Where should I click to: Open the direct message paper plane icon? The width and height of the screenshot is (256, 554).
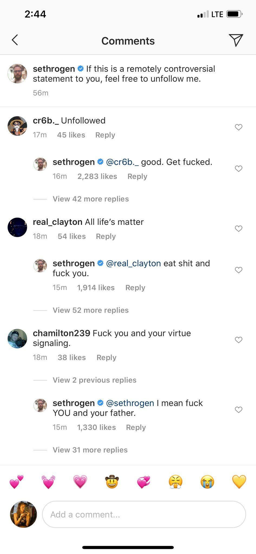click(236, 40)
